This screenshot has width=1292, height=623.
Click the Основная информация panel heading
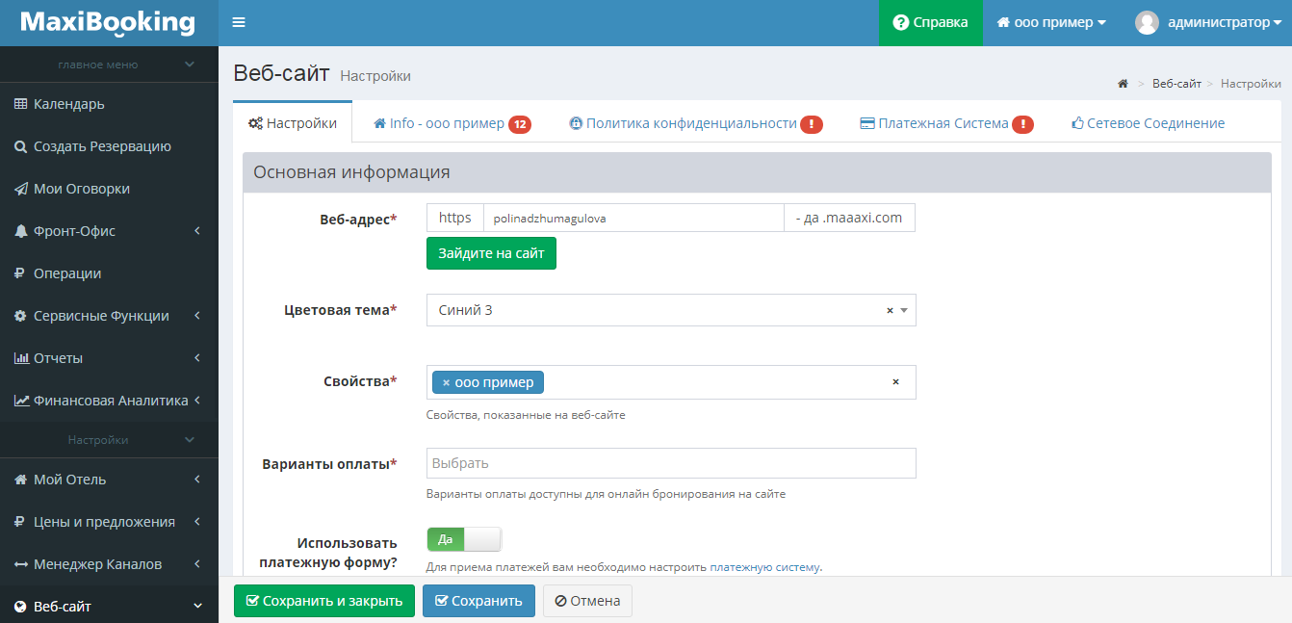click(757, 173)
